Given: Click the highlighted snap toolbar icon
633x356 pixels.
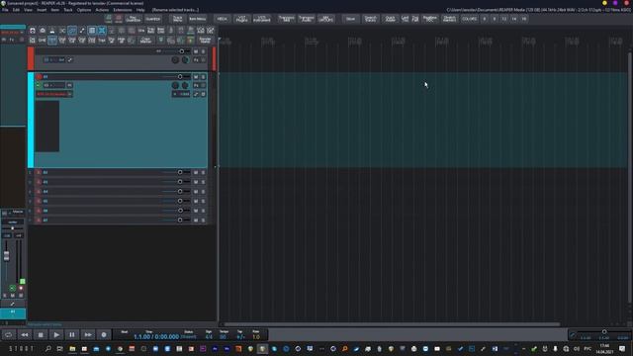Looking at the screenshot, I should coord(102,31).
